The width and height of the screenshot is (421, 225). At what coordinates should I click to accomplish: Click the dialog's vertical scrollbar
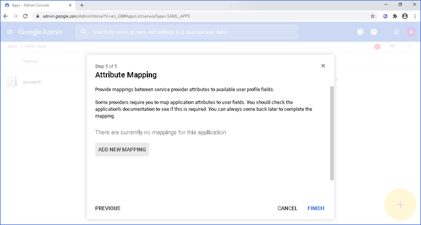pos(332,131)
